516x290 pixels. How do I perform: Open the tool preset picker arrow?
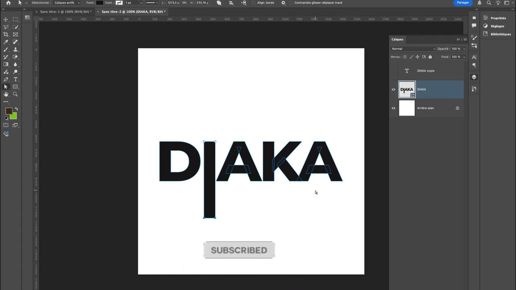[26, 3]
